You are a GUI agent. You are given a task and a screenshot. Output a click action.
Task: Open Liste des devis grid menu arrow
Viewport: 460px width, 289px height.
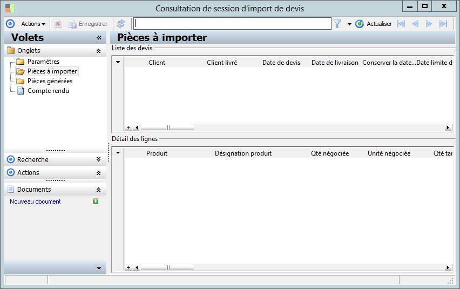118,62
